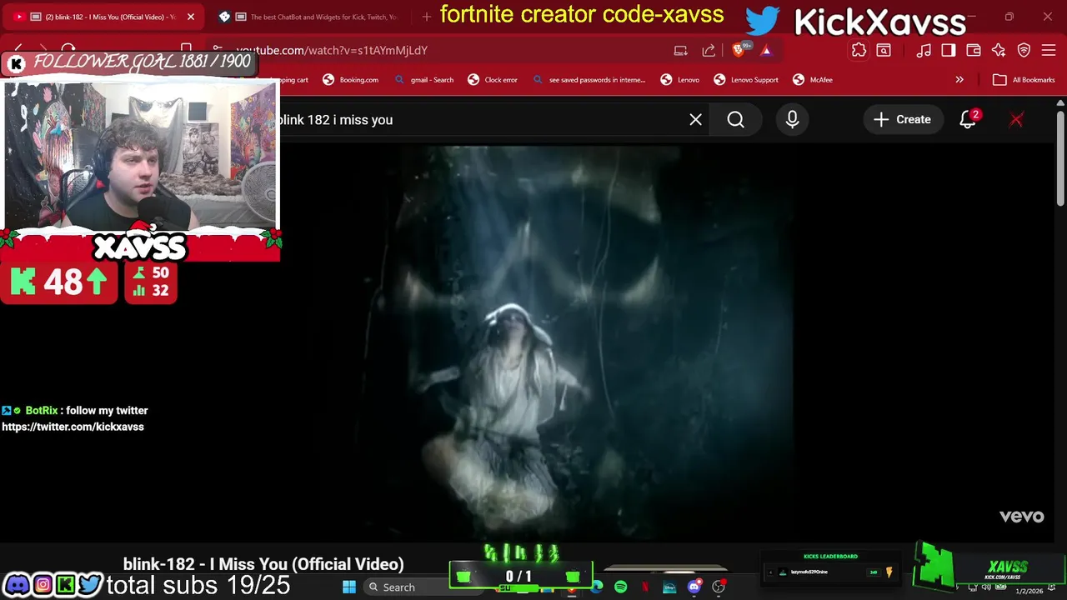Viewport: 1067px width, 600px height.
Task: Switch to the blink-182 I Miss You tab
Action: coord(104,17)
